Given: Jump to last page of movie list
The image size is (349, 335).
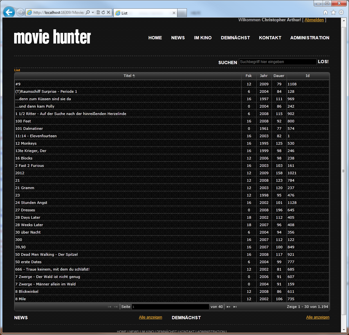Looking at the screenshot, I should click(235, 307).
